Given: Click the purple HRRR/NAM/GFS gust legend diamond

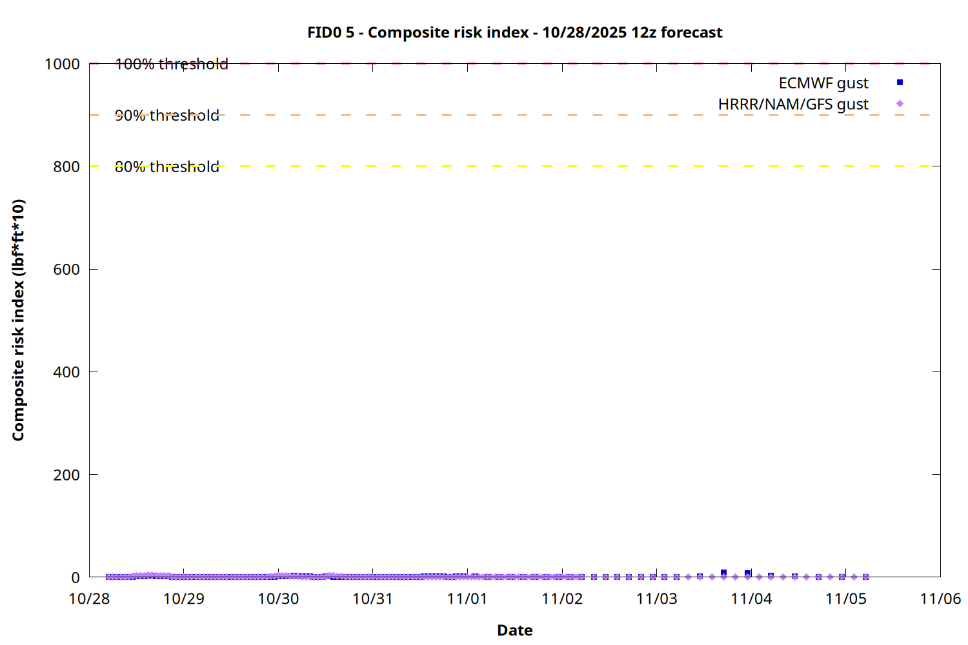Looking at the screenshot, I should click(x=900, y=104).
